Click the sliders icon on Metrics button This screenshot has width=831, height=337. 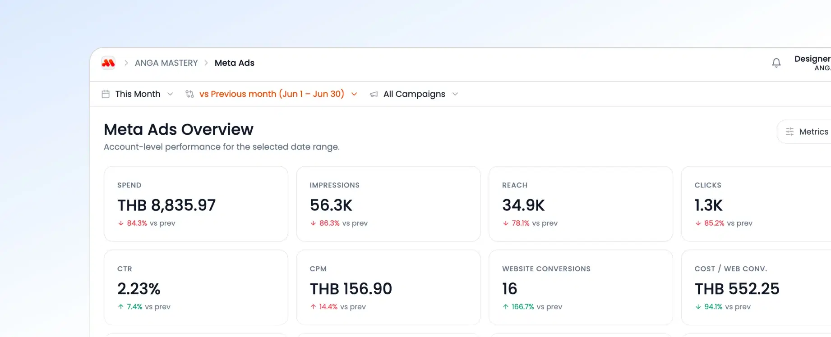pos(789,132)
